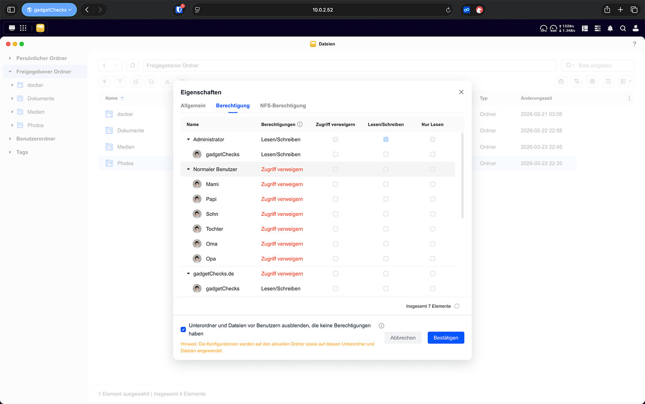Click the Berechtigungen info icon

[x=300, y=125]
